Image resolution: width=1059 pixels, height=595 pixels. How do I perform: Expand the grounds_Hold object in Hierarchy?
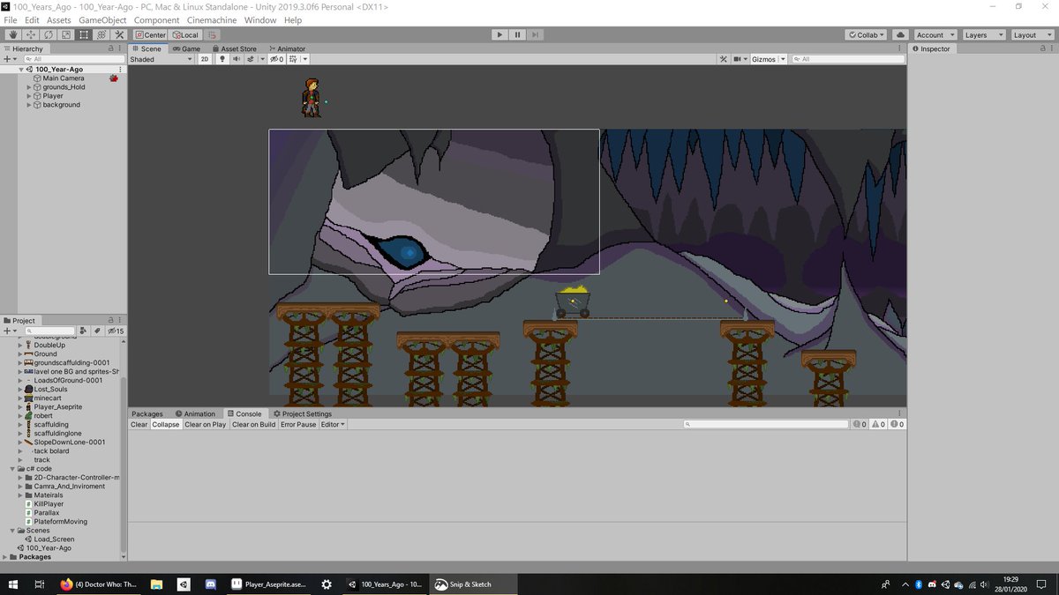[x=29, y=87]
